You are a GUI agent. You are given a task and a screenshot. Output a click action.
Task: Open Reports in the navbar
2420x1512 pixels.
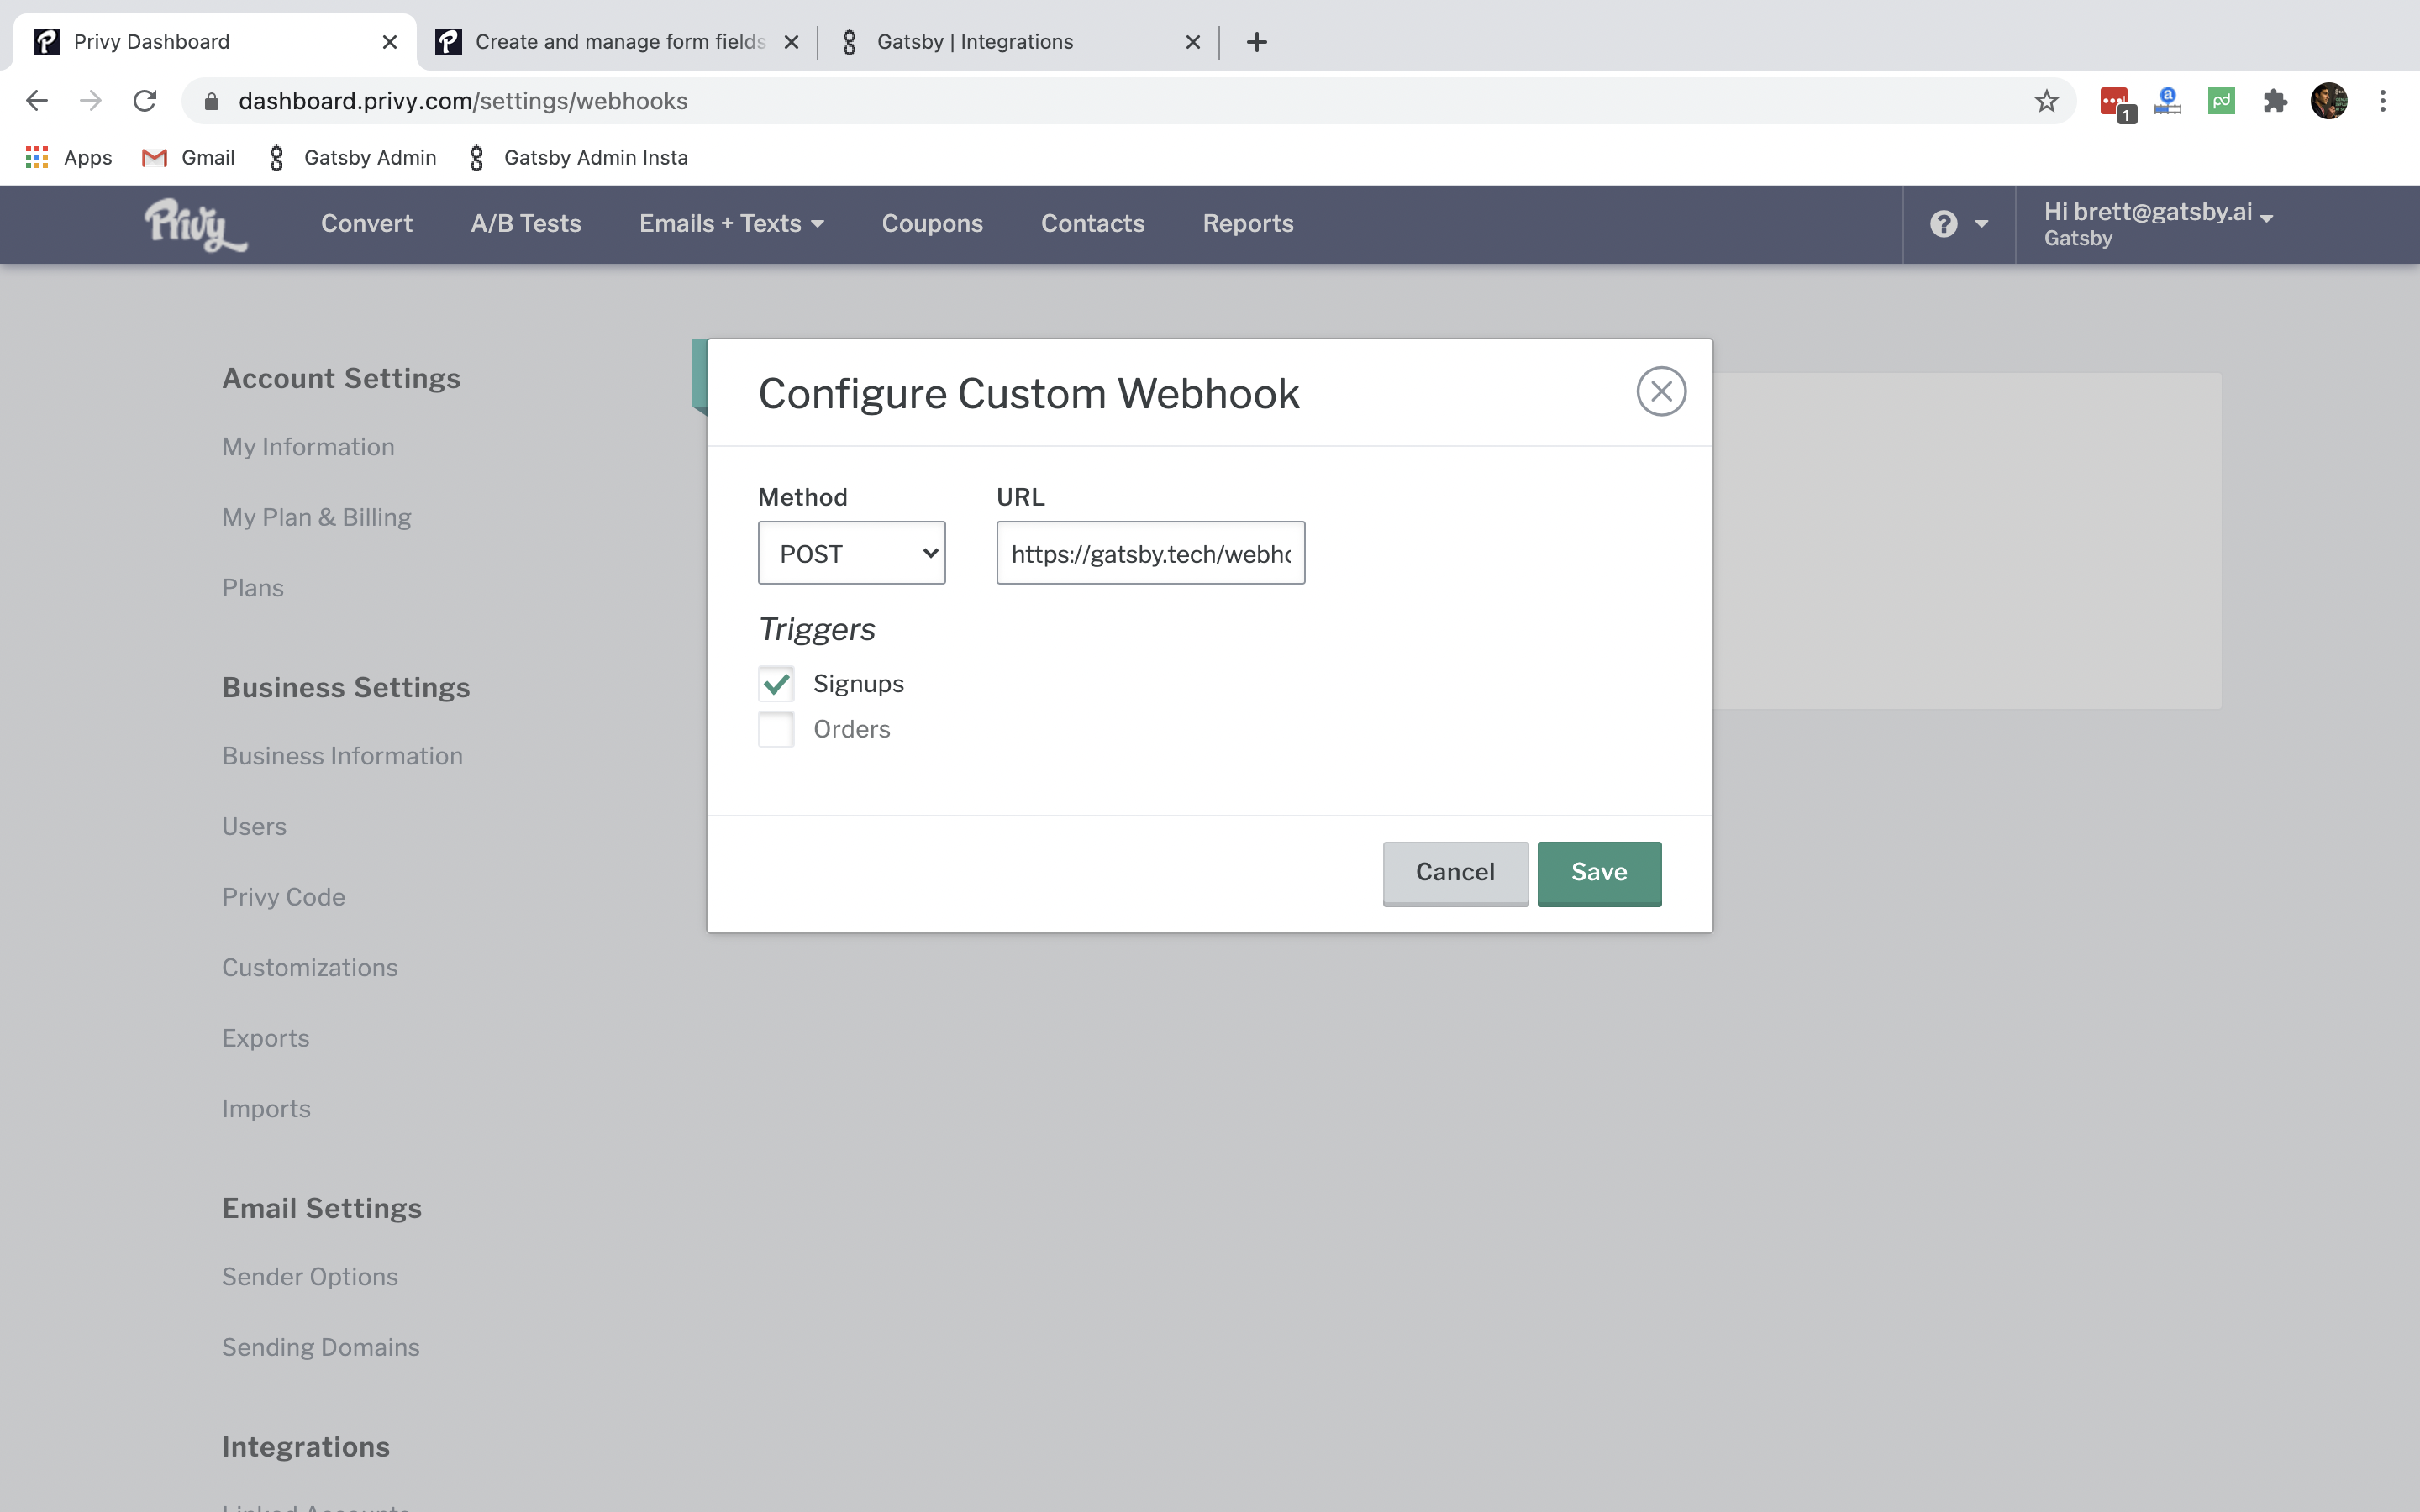(1248, 224)
